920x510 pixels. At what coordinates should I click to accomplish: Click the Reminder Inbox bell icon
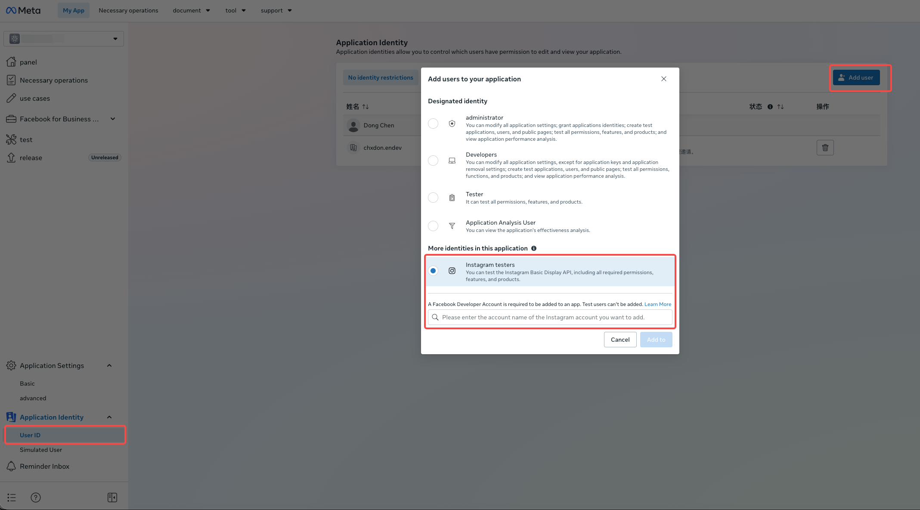[x=11, y=466]
